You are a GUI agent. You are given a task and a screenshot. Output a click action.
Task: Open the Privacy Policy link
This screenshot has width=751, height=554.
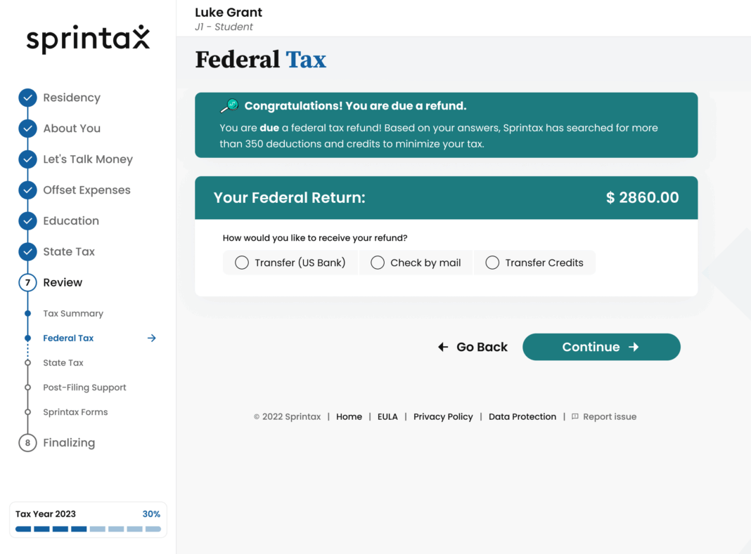[443, 416]
